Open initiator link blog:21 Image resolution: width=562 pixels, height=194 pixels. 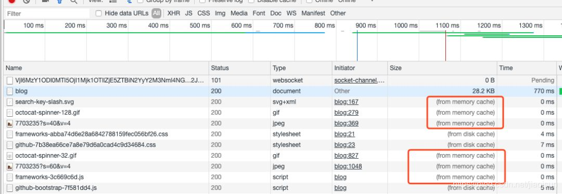[344, 134]
